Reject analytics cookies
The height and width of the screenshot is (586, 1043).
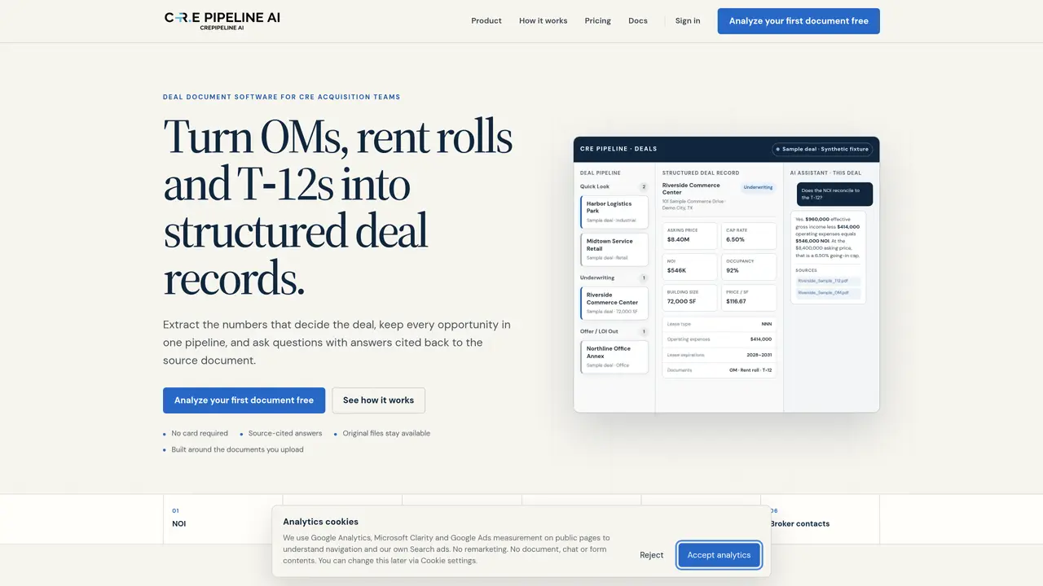click(651, 555)
